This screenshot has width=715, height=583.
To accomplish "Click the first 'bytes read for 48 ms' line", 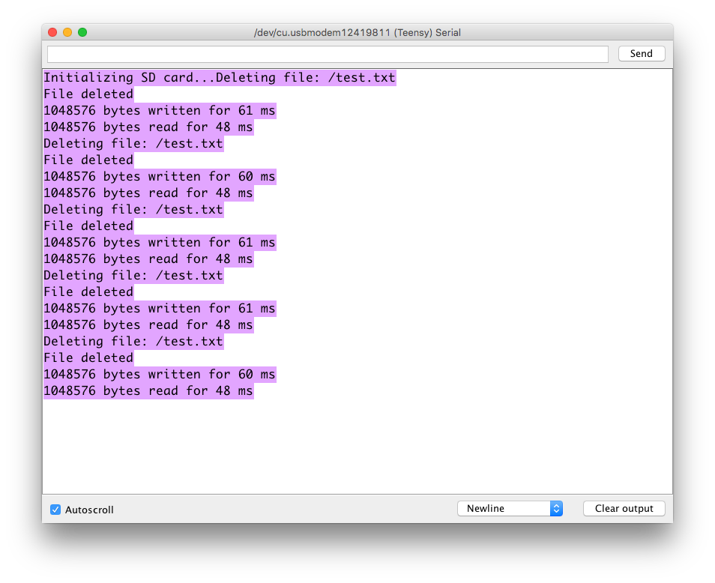I will tap(148, 127).
